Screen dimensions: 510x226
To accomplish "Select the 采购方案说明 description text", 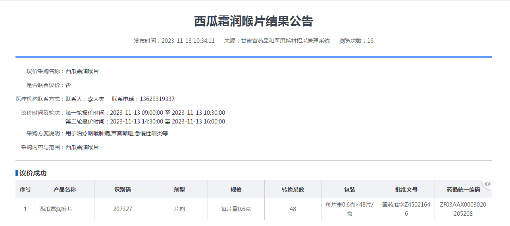I will (117, 133).
